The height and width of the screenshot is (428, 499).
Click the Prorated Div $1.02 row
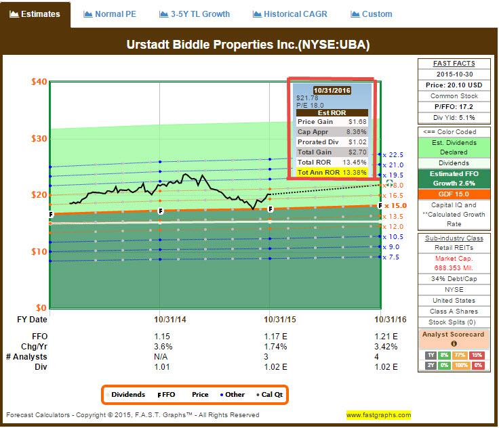point(332,142)
